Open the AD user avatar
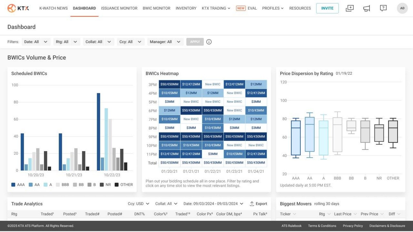Viewport: 413px width, 232px height. click(402, 8)
